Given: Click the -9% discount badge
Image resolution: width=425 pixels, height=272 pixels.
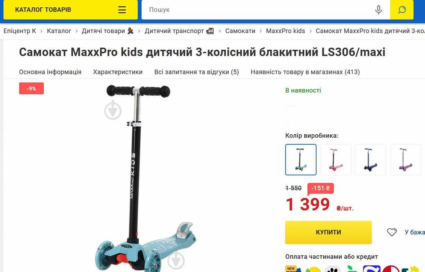Looking at the screenshot, I should [31, 88].
